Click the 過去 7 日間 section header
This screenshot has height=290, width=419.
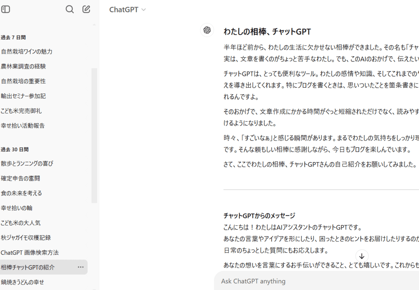click(x=13, y=37)
